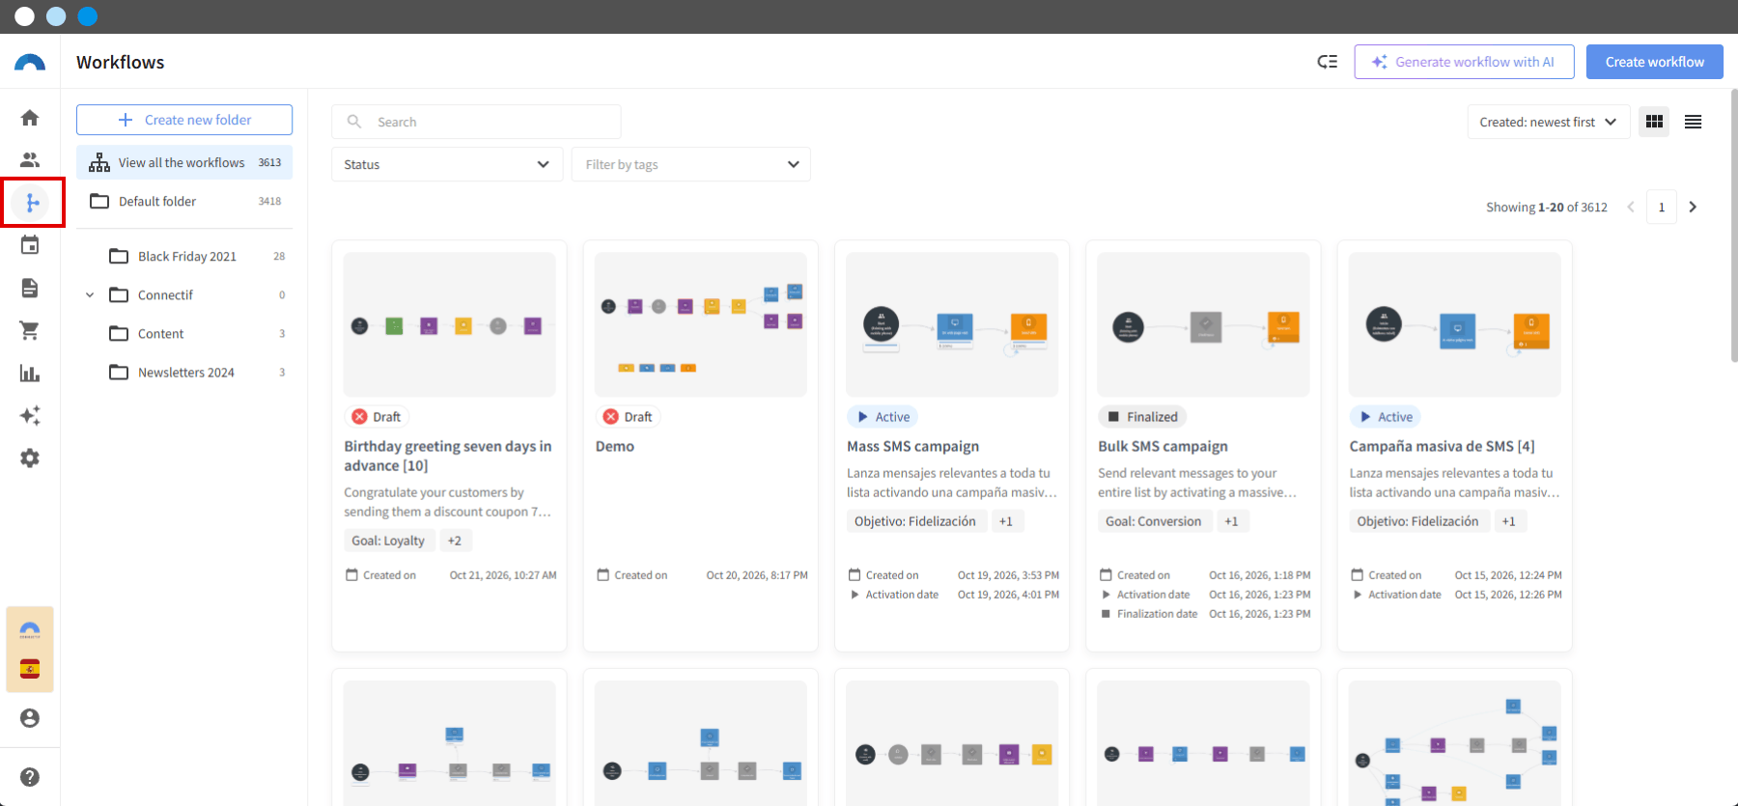Click the Create workflow button
The width and height of the screenshot is (1738, 806).
tap(1655, 62)
